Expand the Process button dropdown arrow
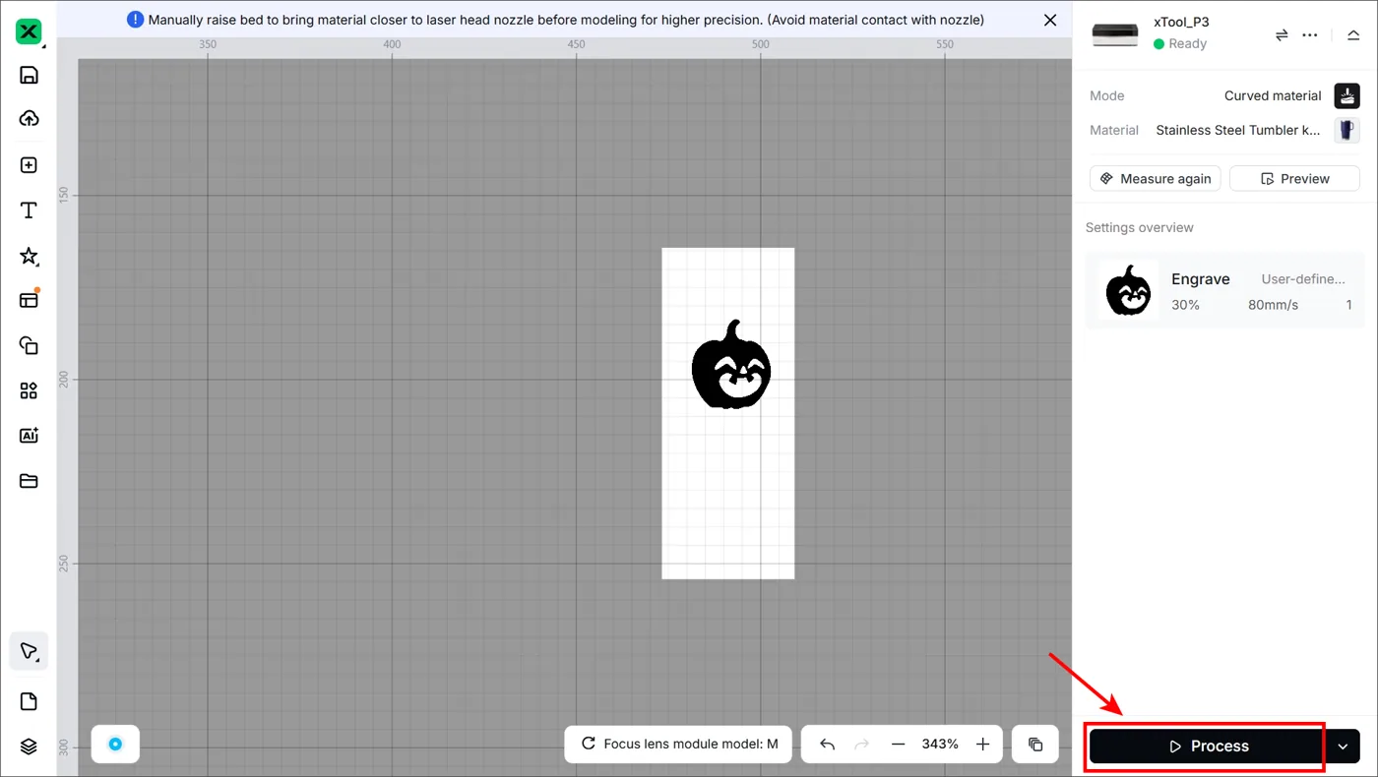Image resolution: width=1378 pixels, height=777 pixels. pyautogui.click(x=1343, y=747)
